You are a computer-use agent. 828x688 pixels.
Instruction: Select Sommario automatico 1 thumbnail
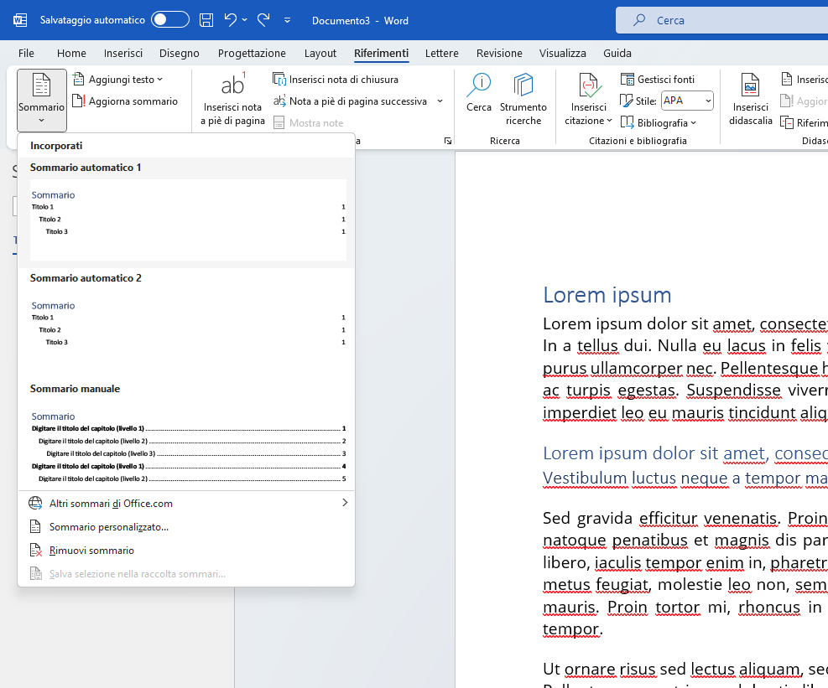tap(188, 218)
